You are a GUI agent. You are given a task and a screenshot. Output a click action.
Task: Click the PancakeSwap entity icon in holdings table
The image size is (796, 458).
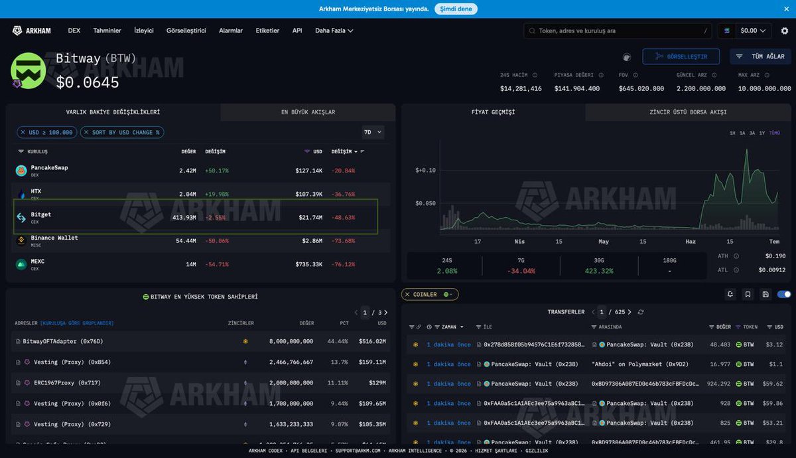click(x=21, y=171)
